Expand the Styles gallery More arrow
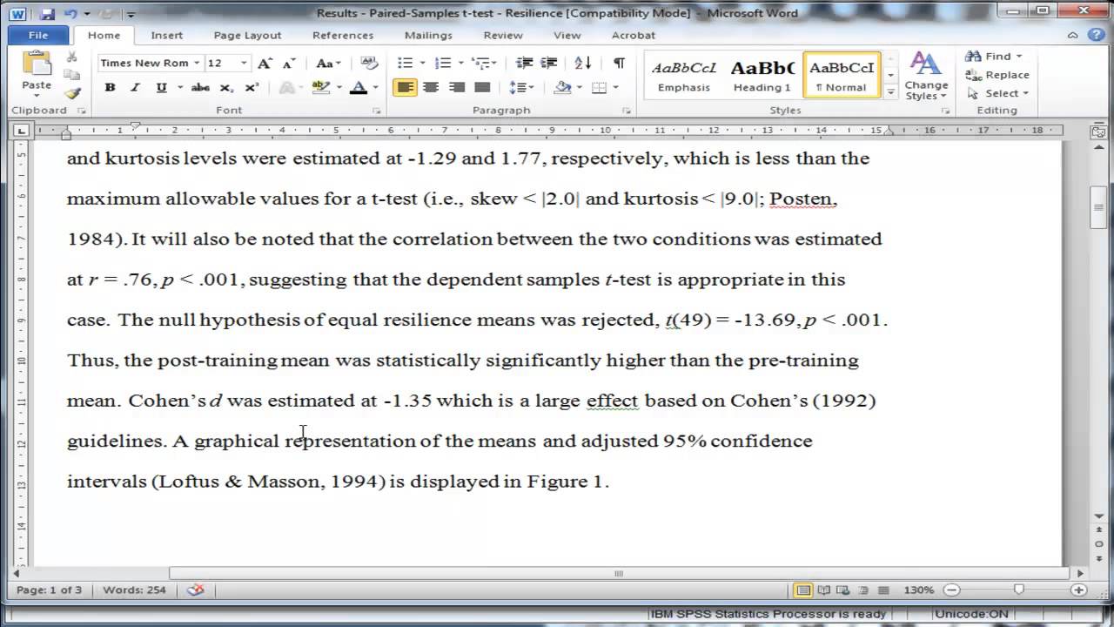This screenshot has width=1114, height=627. 890,91
